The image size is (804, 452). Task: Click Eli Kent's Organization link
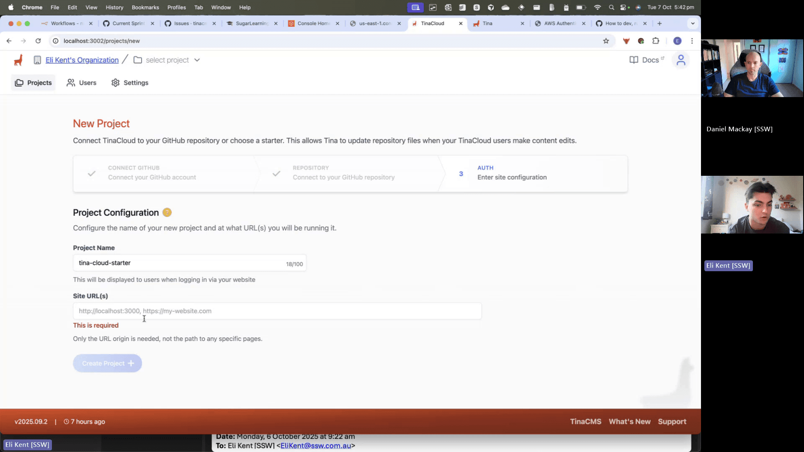click(82, 60)
